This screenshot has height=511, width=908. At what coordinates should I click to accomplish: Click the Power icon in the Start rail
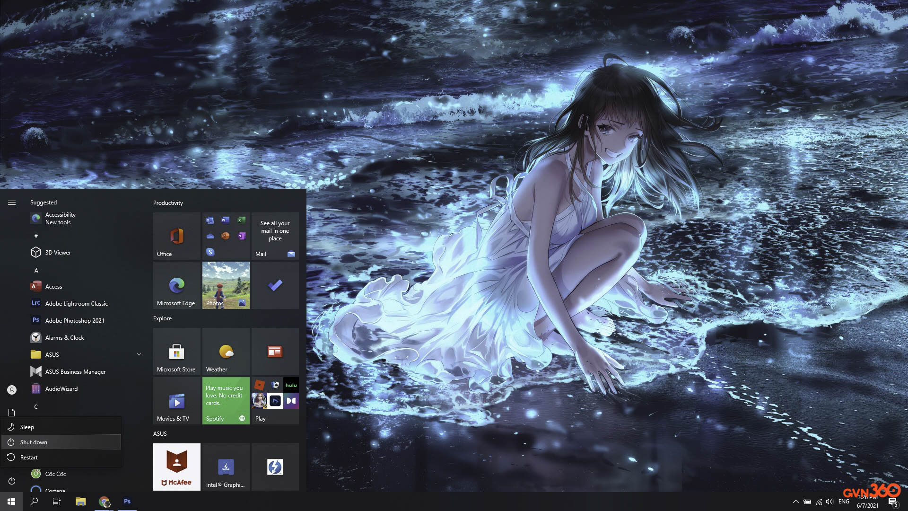click(x=12, y=481)
